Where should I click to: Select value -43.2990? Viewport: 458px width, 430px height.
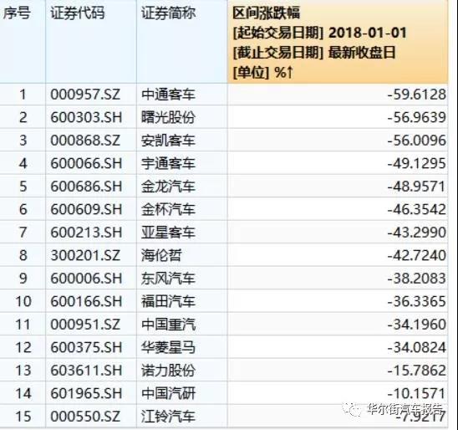pyautogui.click(x=417, y=233)
